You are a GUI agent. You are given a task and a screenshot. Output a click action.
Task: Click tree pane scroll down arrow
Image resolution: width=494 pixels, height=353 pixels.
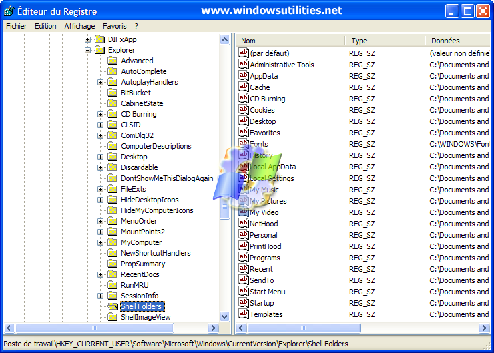tap(224, 316)
